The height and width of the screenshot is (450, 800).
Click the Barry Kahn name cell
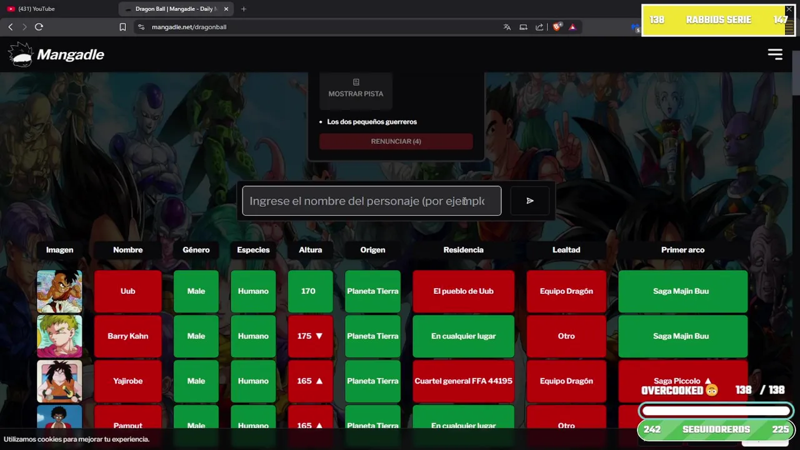point(128,336)
